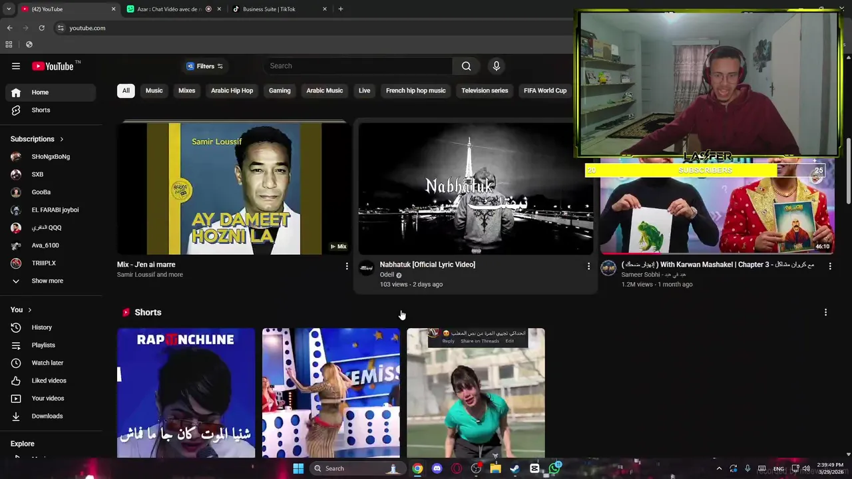
Task: Open Windows Start menu
Action: tap(298, 468)
